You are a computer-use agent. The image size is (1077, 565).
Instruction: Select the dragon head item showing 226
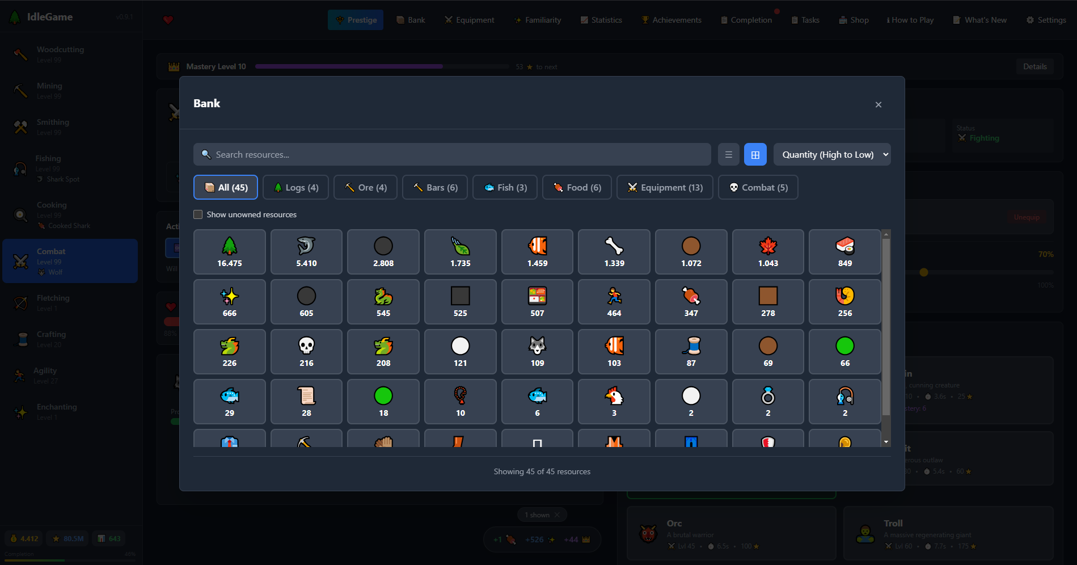[229, 352]
